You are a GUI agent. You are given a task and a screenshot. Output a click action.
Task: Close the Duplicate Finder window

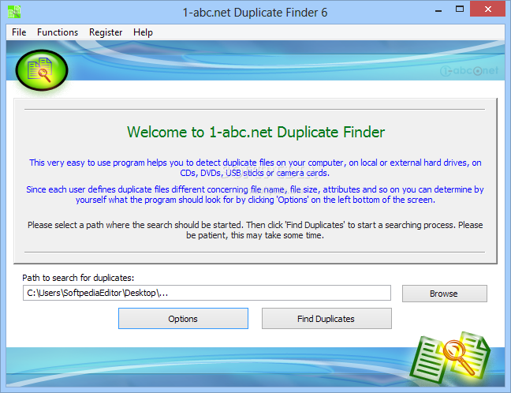[487, 9]
